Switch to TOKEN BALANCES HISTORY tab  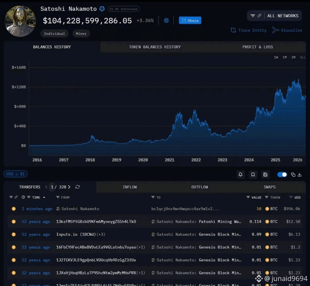[155, 47]
